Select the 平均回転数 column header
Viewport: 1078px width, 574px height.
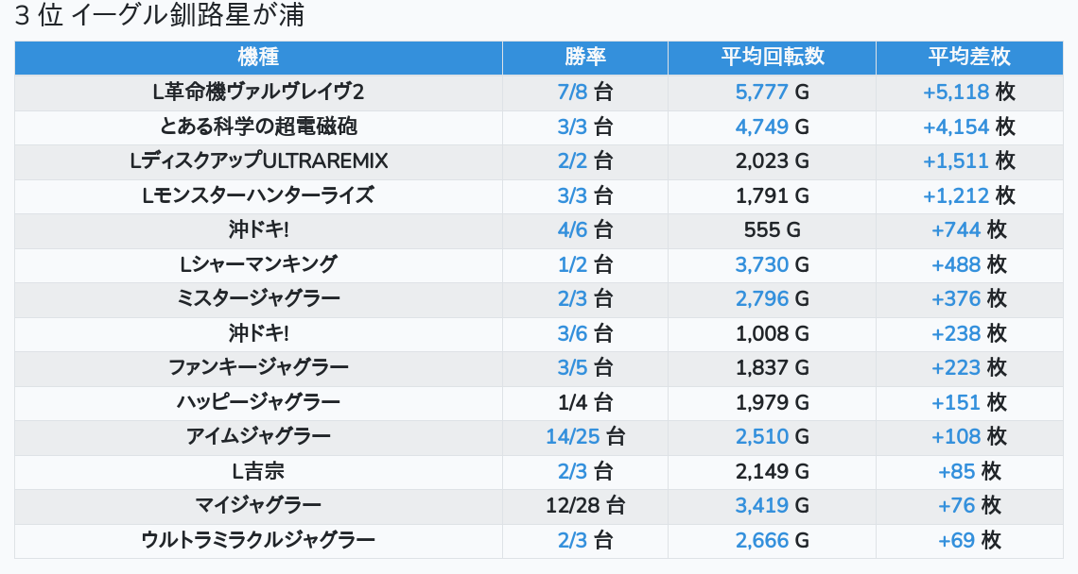click(772, 57)
